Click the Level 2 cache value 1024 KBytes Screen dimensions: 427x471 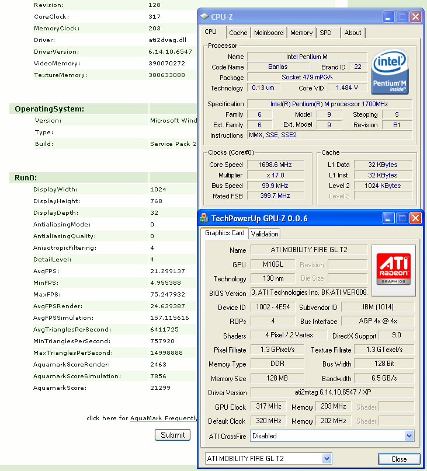(383, 186)
